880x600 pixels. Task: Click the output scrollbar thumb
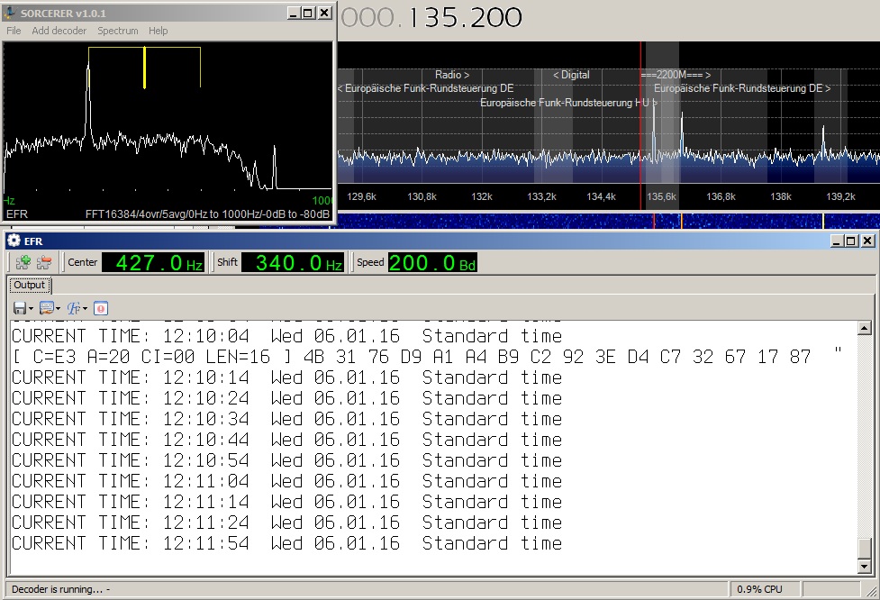point(865,549)
